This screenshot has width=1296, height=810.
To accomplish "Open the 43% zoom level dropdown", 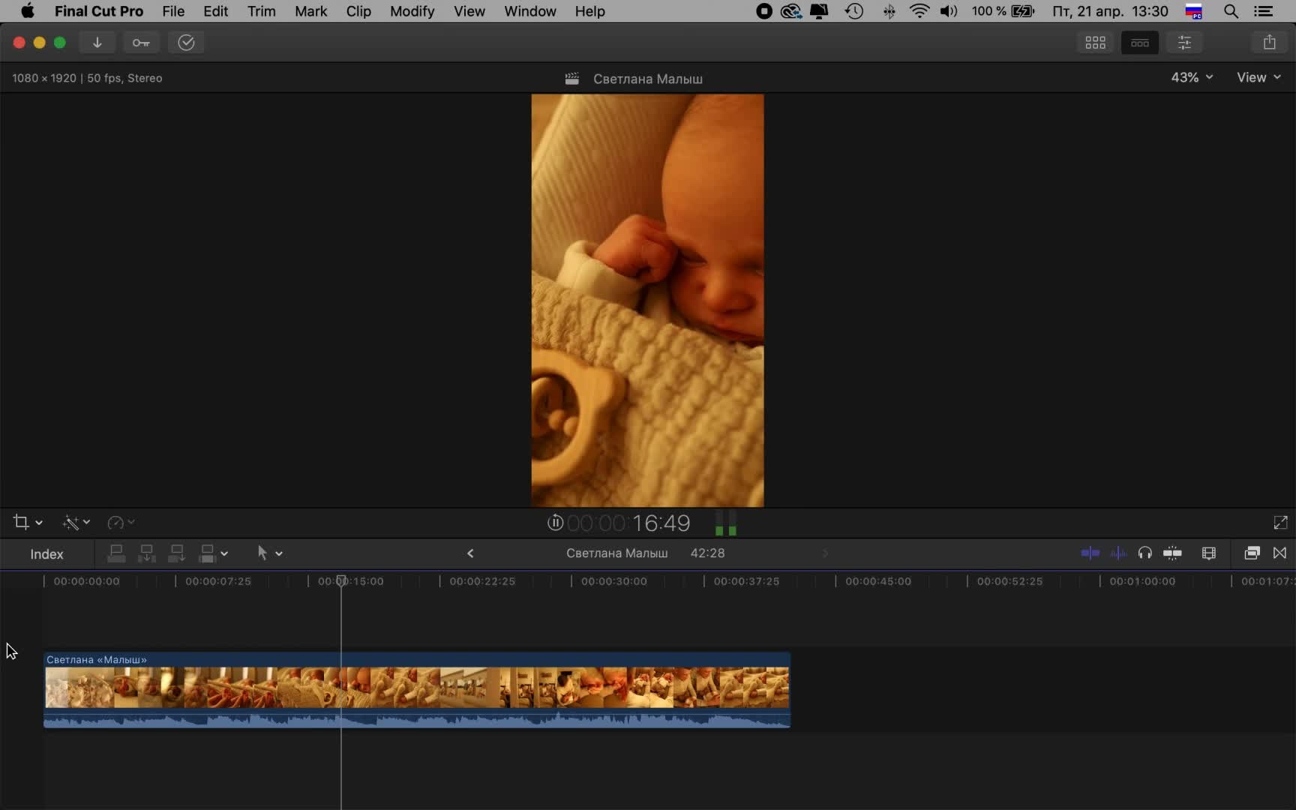I will [x=1191, y=77].
